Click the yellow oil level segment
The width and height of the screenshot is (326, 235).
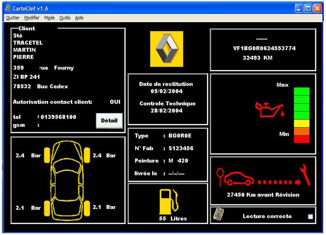pyautogui.click(x=302, y=123)
